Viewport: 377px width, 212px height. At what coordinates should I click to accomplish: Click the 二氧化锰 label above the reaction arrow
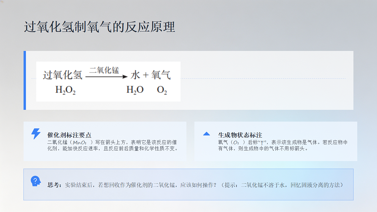pos(104,70)
